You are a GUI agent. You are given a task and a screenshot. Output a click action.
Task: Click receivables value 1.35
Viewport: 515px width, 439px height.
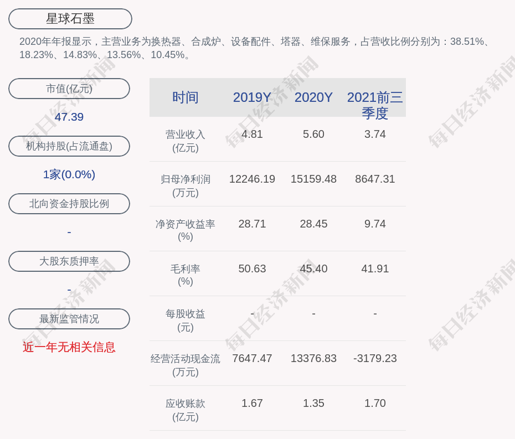(x=313, y=403)
